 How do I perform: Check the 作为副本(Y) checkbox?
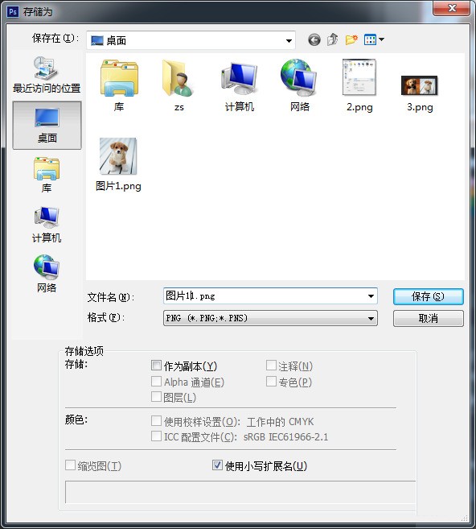tap(156, 366)
